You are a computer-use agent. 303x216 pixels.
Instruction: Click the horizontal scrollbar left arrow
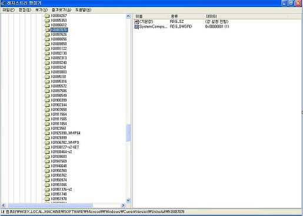point(4,205)
